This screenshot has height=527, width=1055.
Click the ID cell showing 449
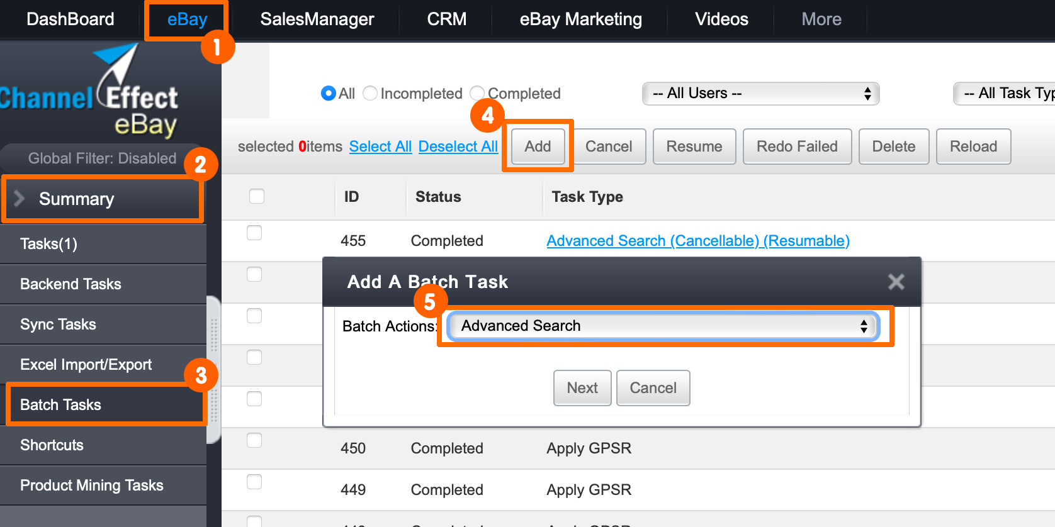pyautogui.click(x=353, y=490)
